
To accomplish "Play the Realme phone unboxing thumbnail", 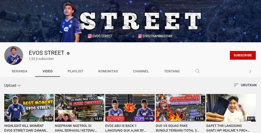I will 231,108.
